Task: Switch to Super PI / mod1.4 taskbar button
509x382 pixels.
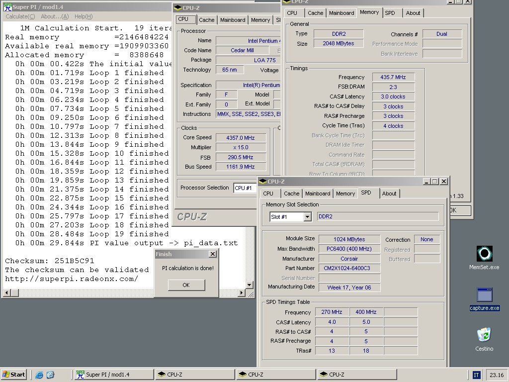Action: coord(113,375)
